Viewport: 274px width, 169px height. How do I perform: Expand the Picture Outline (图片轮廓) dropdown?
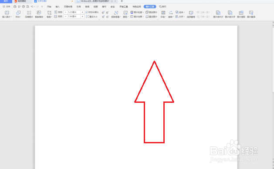(143, 12)
